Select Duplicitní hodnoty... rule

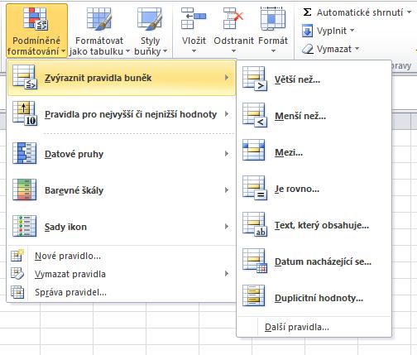[314, 298]
